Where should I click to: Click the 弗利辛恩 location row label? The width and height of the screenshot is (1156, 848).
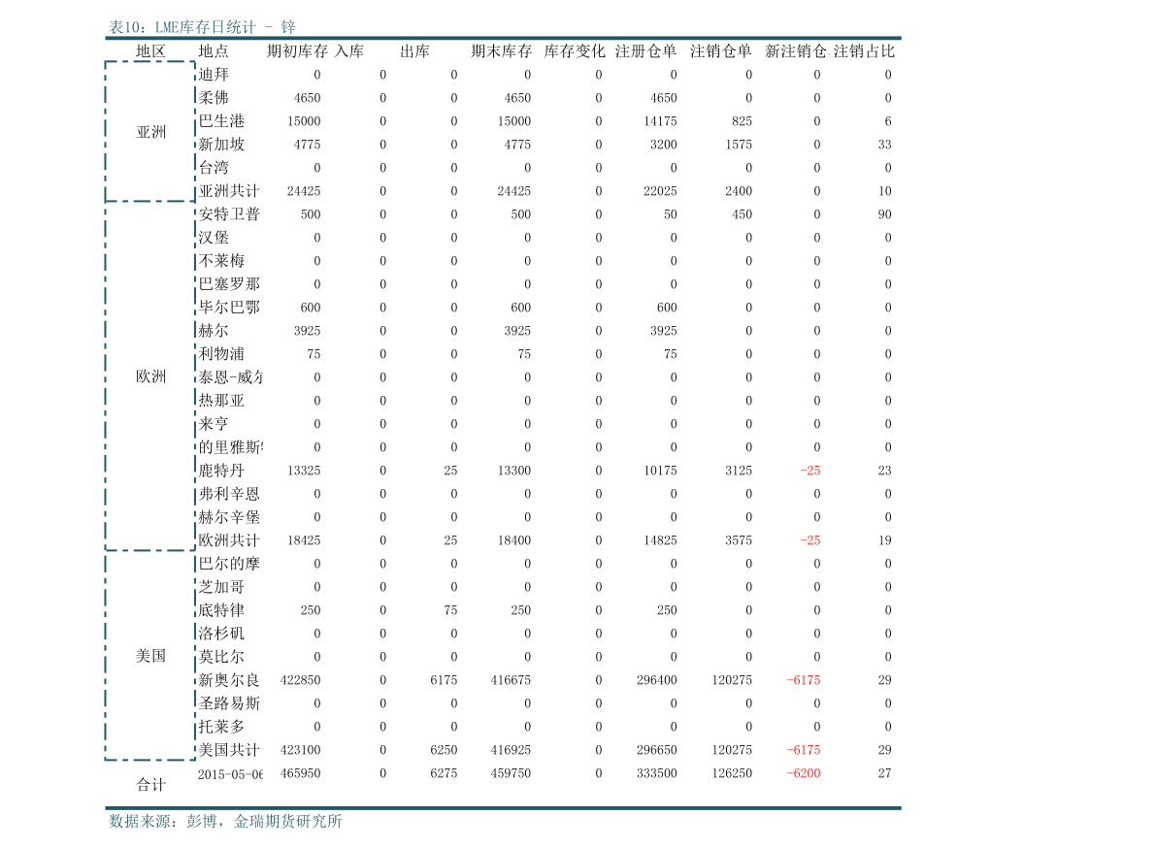coord(229,494)
